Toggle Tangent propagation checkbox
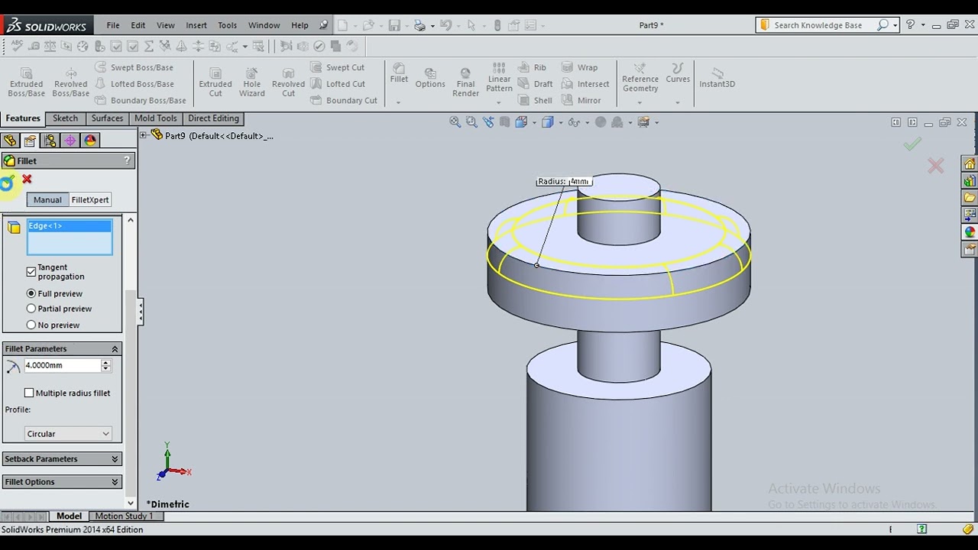The image size is (978, 550). click(x=31, y=272)
